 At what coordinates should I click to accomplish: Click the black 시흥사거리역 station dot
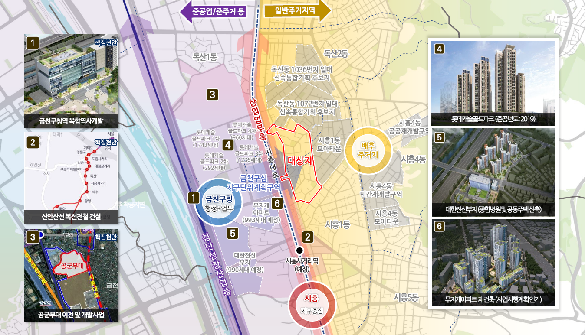[299, 250]
